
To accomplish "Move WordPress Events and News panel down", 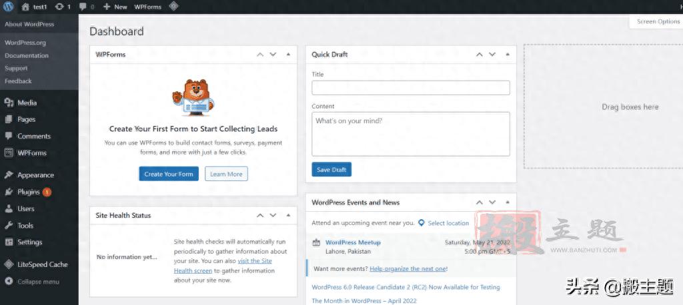I will pyautogui.click(x=492, y=202).
